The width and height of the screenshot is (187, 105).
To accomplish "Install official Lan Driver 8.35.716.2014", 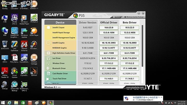I will pos(109,58).
